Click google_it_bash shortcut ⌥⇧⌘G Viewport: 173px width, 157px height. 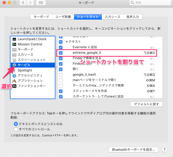[x=149, y=75]
